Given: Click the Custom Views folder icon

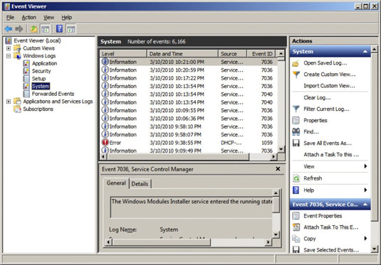Looking at the screenshot, I should click(x=17, y=48).
